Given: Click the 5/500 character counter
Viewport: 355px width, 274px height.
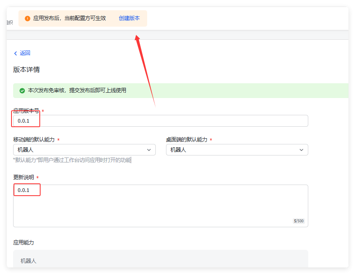Looking at the screenshot, I should click(x=298, y=221).
